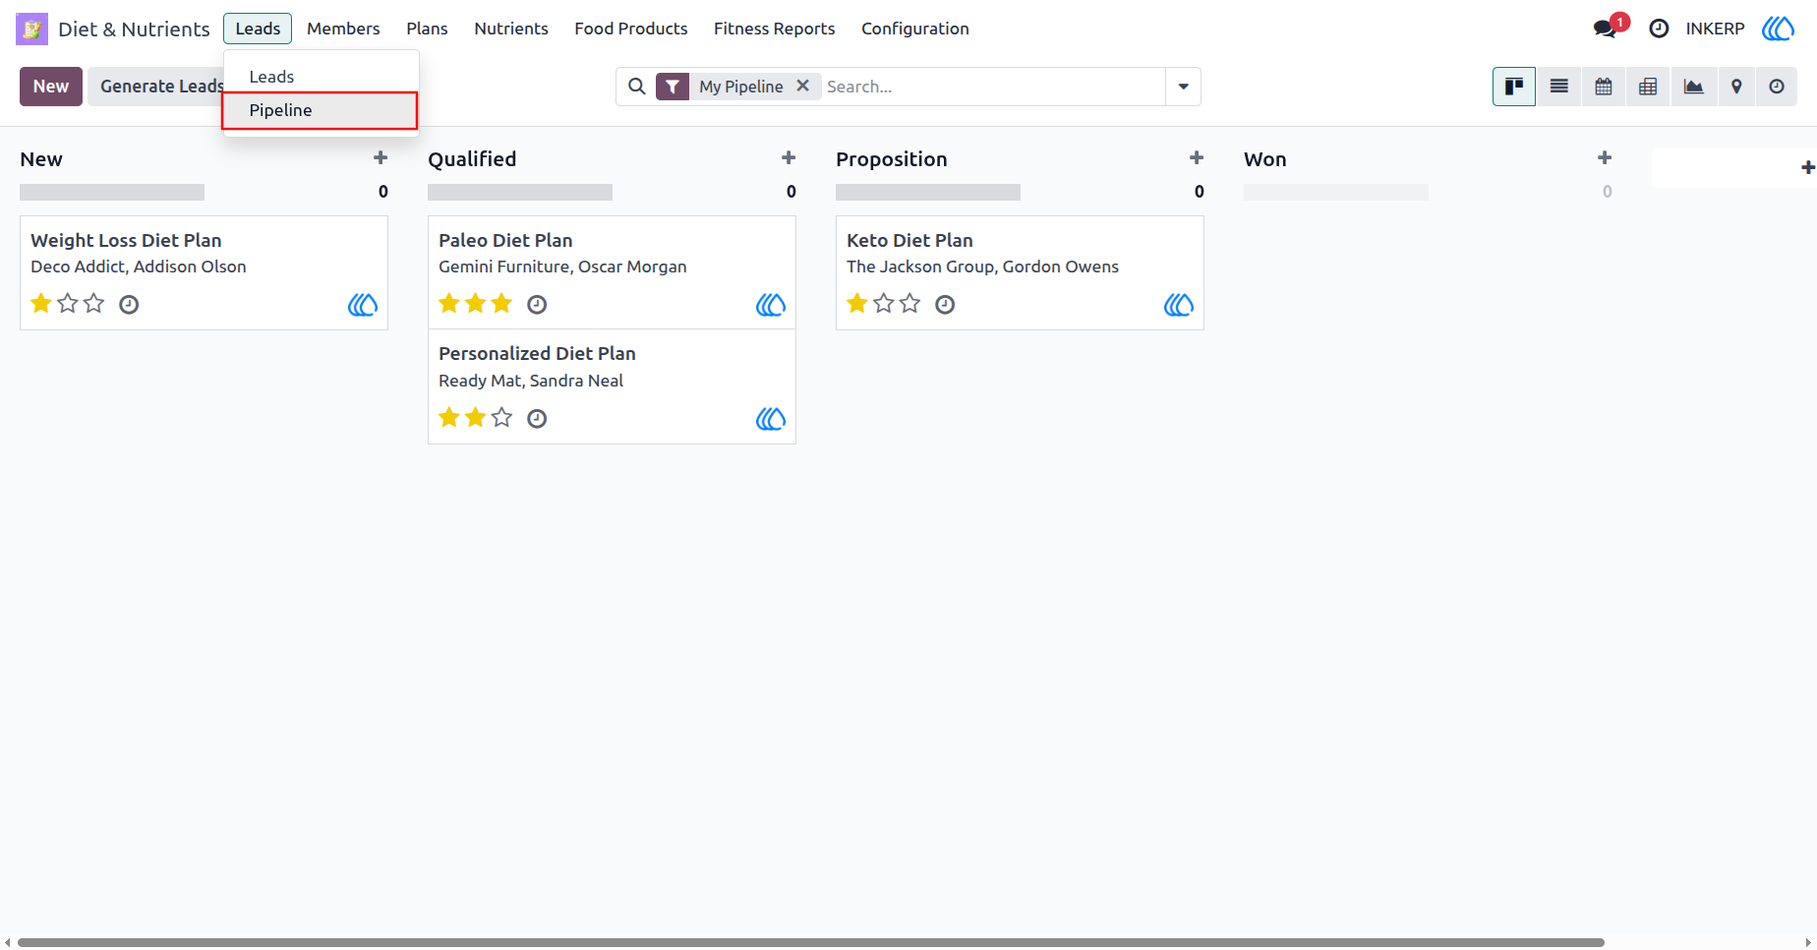Toggle third priority star on Personalized Diet Plan
This screenshot has height=950, width=1817.
click(x=501, y=417)
